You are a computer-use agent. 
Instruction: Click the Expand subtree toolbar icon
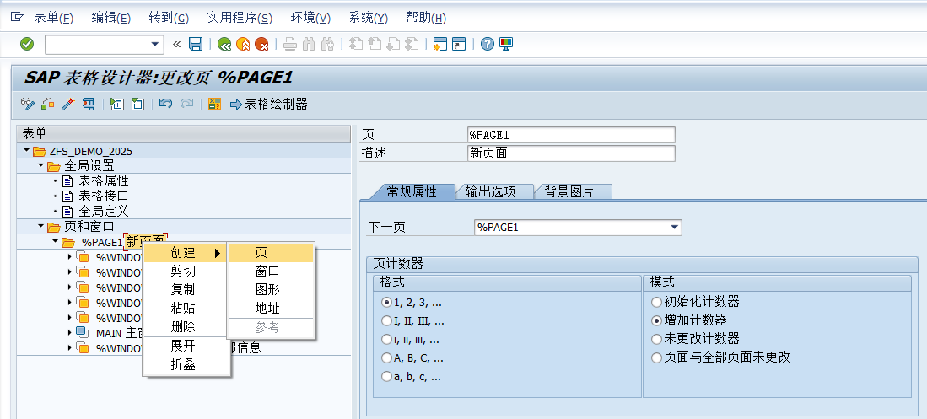[x=117, y=105]
